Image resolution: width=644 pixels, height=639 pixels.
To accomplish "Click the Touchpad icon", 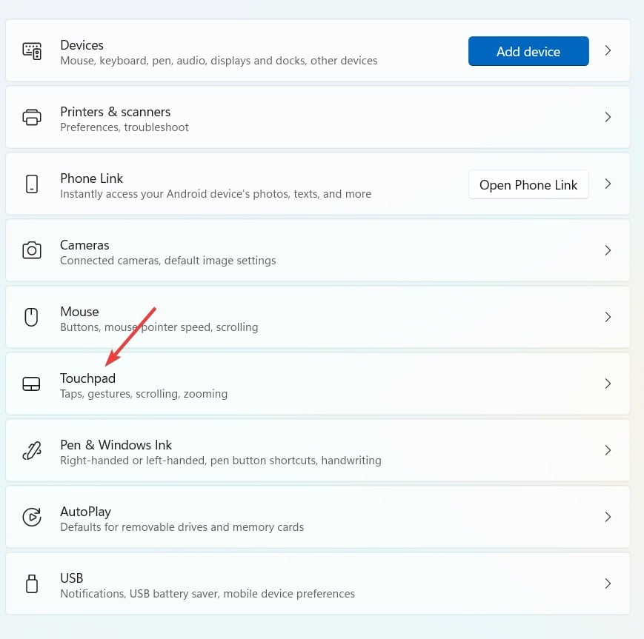I will click(x=31, y=383).
